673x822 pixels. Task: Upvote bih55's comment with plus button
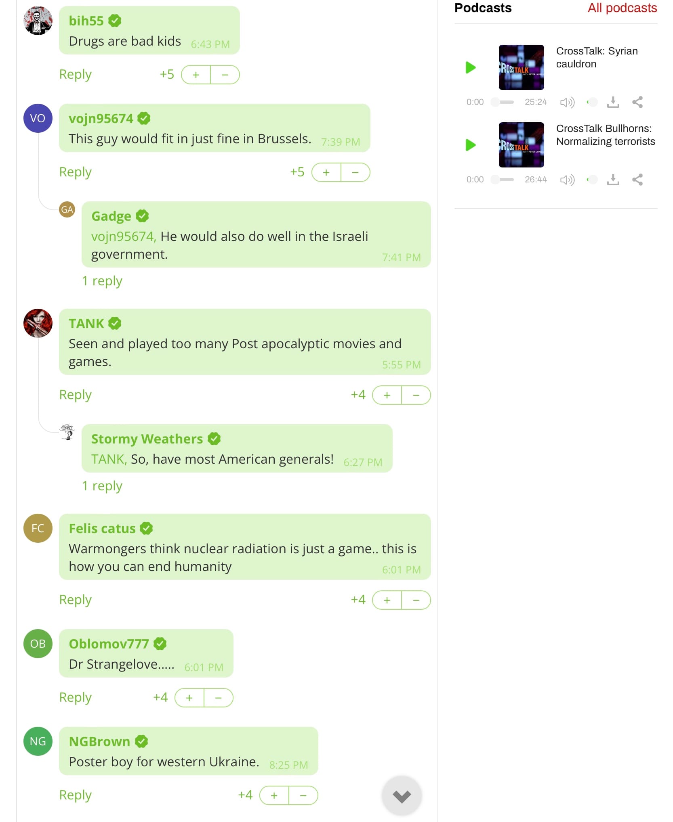point(196,75)
